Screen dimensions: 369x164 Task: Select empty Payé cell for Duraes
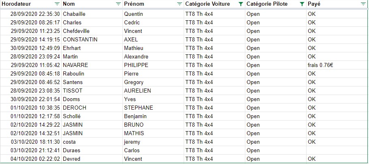pos(337,150)
